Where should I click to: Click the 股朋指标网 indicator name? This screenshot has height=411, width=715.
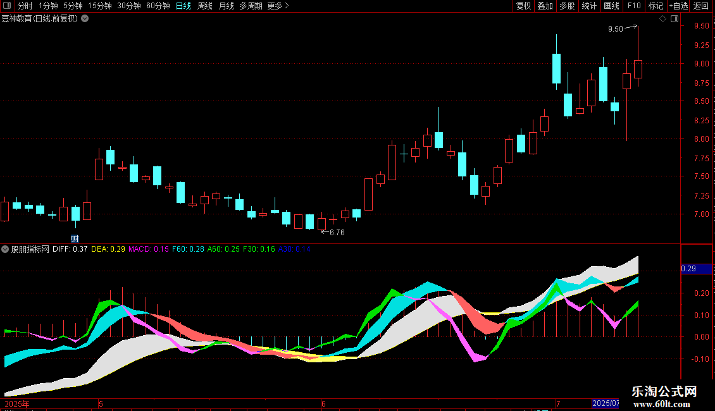[30, 249]
